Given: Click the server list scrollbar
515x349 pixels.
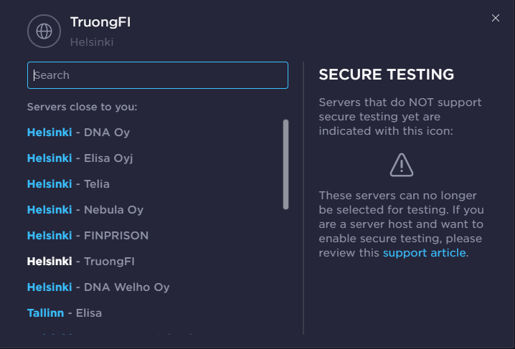Looking at the screenshot, I should tap(285, 165).
